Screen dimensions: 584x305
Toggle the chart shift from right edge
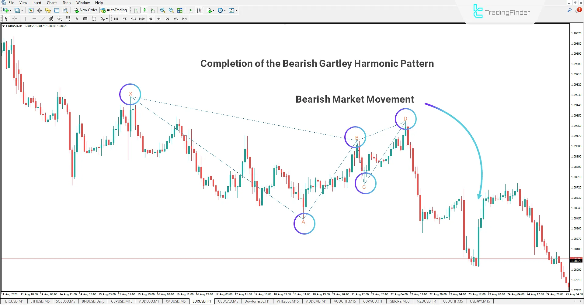(199, 10)
